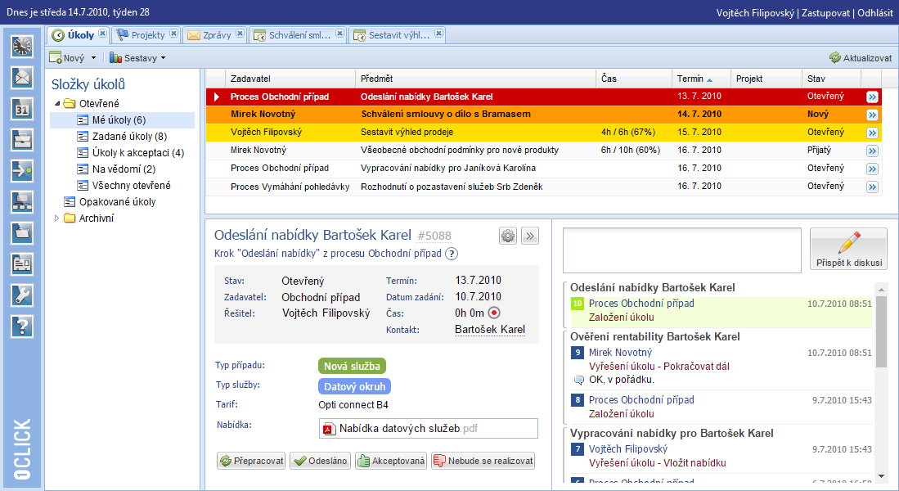Switch to the Projekty tab
The image size is (899, 491).
(148, 35)
